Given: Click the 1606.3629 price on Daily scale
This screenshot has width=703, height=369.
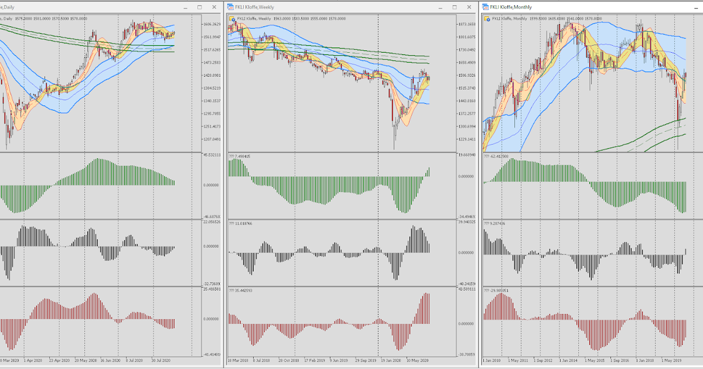Looking at the screenshot, I should click(211, 24).
